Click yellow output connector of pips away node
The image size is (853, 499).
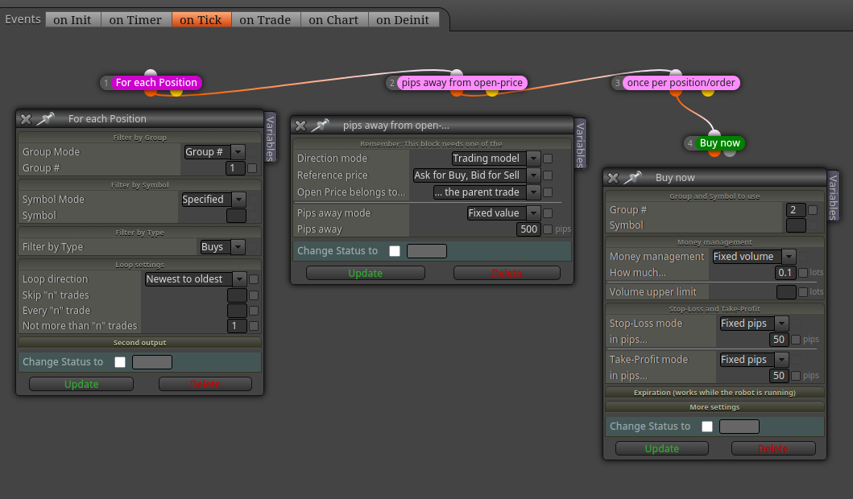click(492, 93)
